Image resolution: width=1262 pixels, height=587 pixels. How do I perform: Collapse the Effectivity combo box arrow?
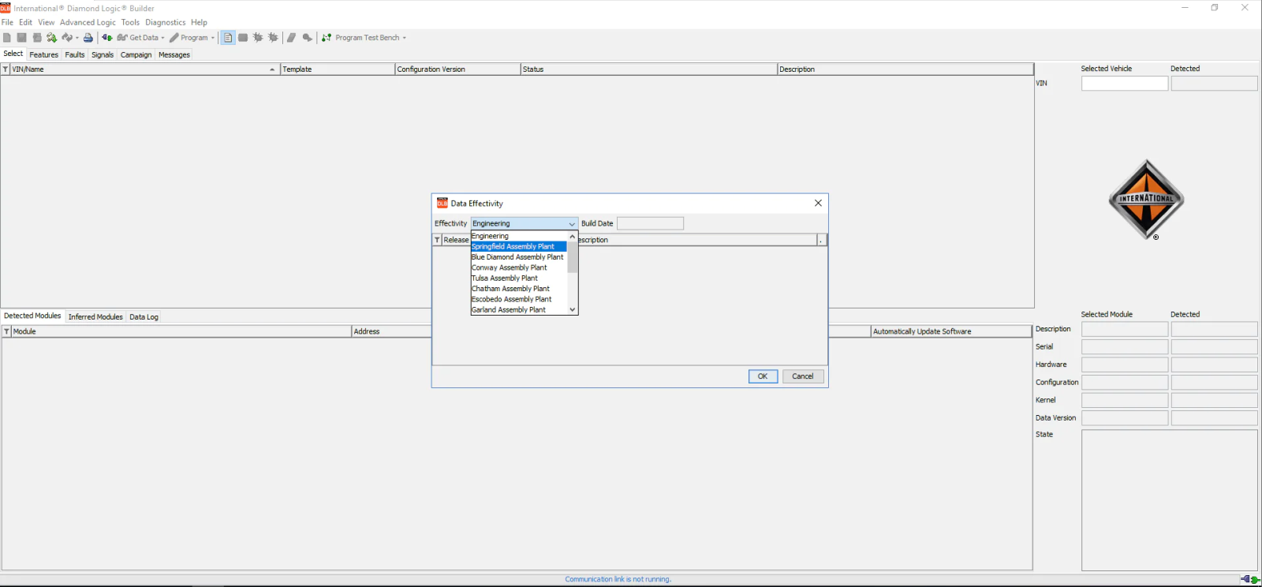(572, 224)
